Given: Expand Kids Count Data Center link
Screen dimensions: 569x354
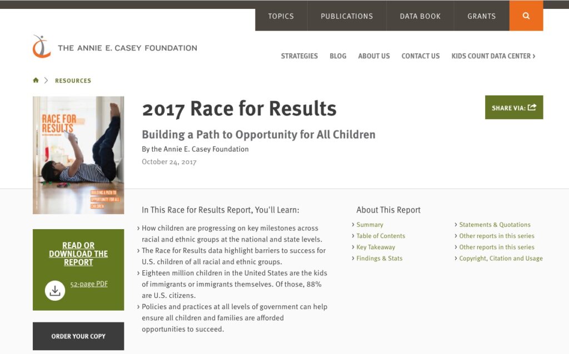Looking at the screenshot, I should tap(493, 56).
